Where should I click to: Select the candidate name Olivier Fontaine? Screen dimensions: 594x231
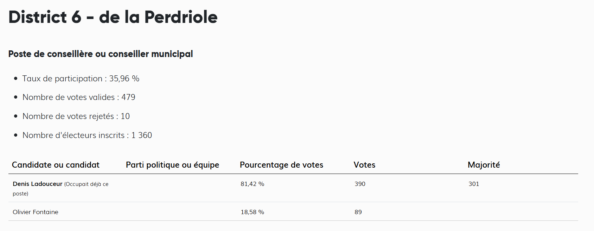coord(36,212)
